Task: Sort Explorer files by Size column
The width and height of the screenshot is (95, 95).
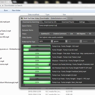Action: pyautogui.click(x=64, y=15)
